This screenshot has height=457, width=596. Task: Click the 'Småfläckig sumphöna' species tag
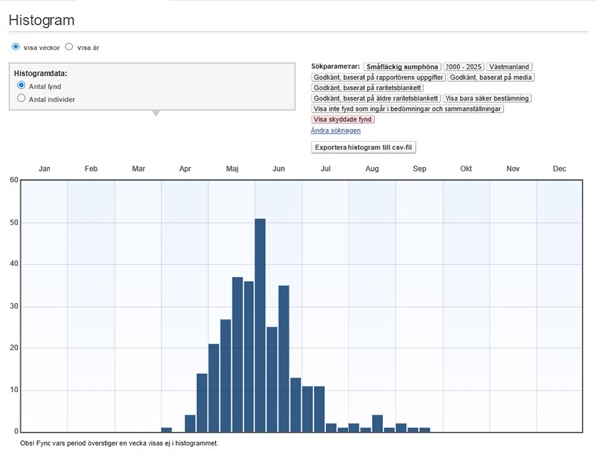[401, 66]
